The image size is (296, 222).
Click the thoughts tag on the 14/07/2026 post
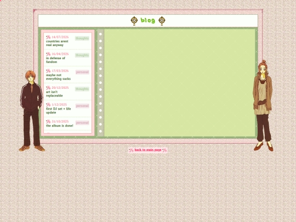[x=82, y=38]
